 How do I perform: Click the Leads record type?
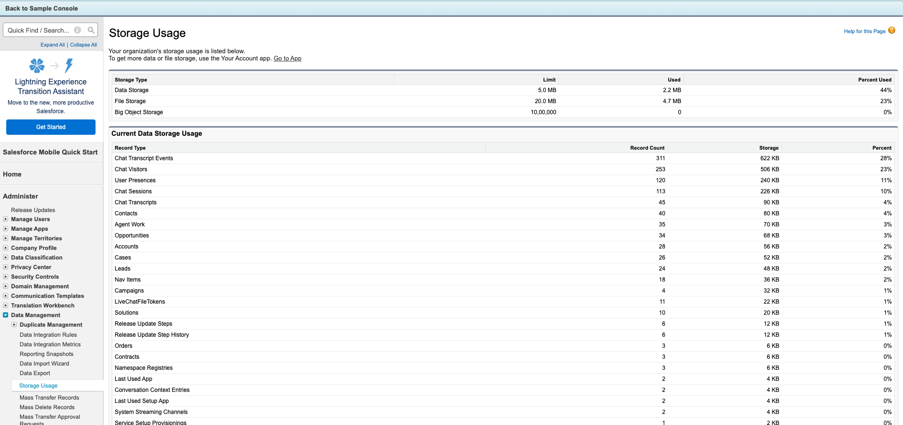(122, 269)
